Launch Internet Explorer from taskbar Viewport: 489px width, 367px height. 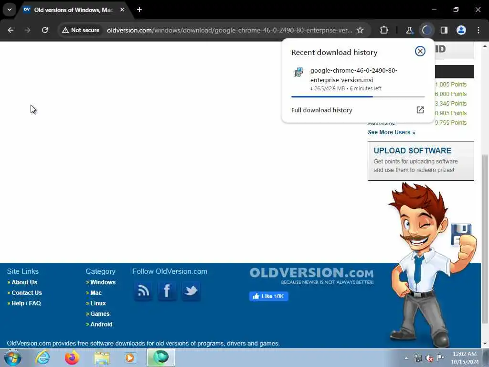click(42, 357)
